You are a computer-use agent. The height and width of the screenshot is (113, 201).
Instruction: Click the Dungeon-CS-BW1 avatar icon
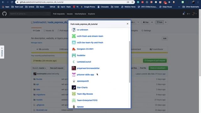74,49
